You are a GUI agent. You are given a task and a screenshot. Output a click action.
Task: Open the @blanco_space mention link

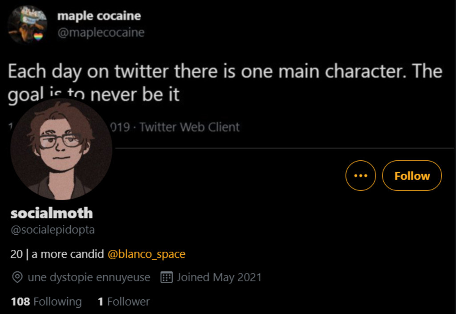(147, 254)
